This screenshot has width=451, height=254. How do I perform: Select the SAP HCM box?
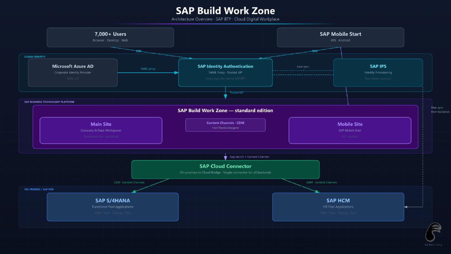338,207
